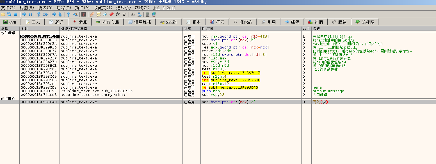This screenshot has height=164, width=436.
Task: Open the Functions fx icon
Action: (x=118, y=14)
